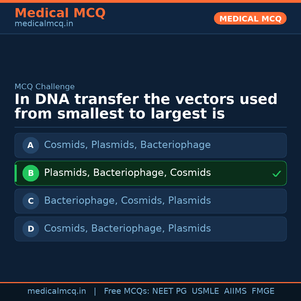The image size is (301, 301).
Task: Click the orange MEDICAL MCQ badge
Action: (x=250, y=18)
